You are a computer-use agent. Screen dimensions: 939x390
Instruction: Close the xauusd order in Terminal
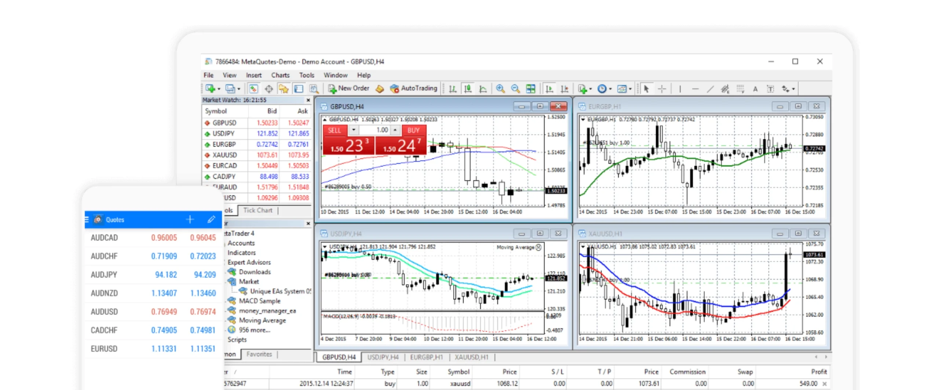[x=825, y=384]
